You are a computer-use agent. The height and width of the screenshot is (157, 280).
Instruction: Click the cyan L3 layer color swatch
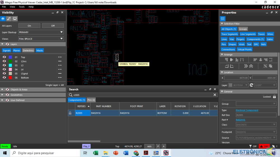10,65
